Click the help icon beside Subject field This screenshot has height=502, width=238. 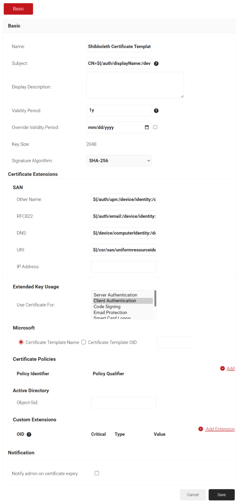(156, 64)
